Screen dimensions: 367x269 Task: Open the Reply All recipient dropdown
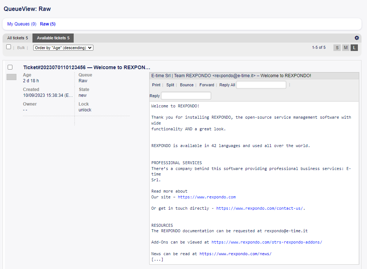(x=261, y=84)
